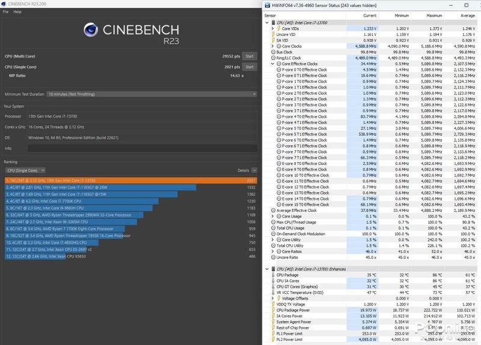Click the P-core 5 T1 Effective Clock icon

pos(279,134)
